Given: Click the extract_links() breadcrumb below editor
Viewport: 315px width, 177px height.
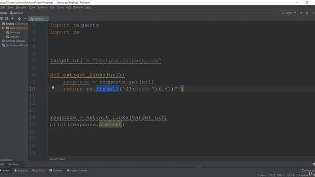Looking at the screenshot, I should [x=58, y=159].
